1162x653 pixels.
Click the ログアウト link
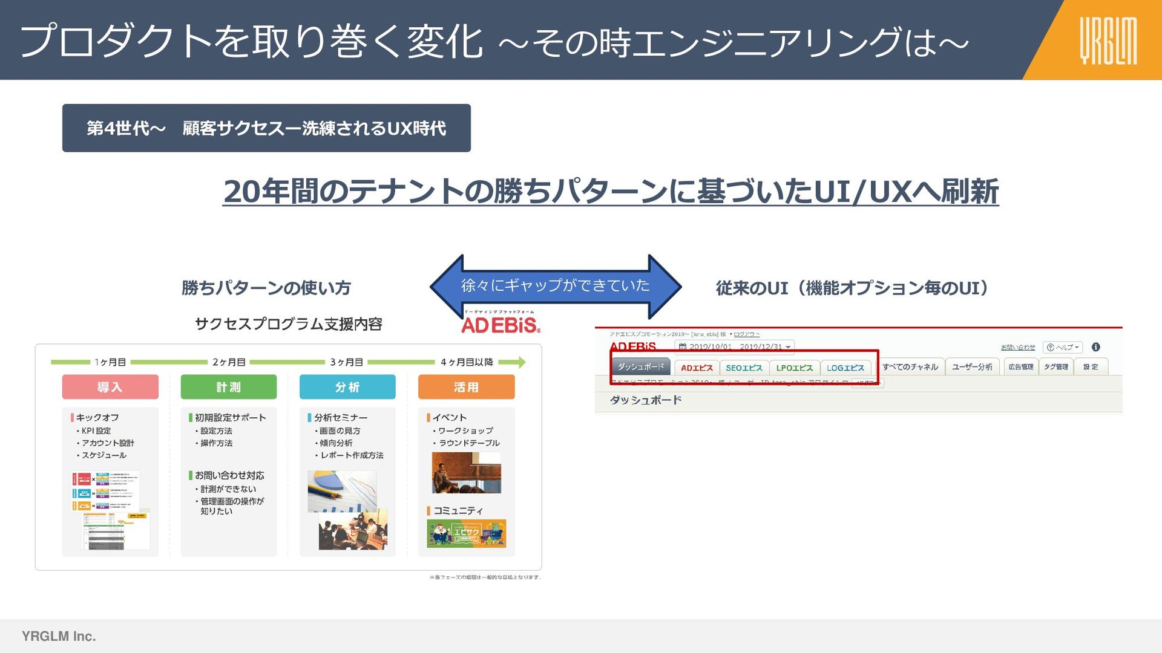(746, 334)
